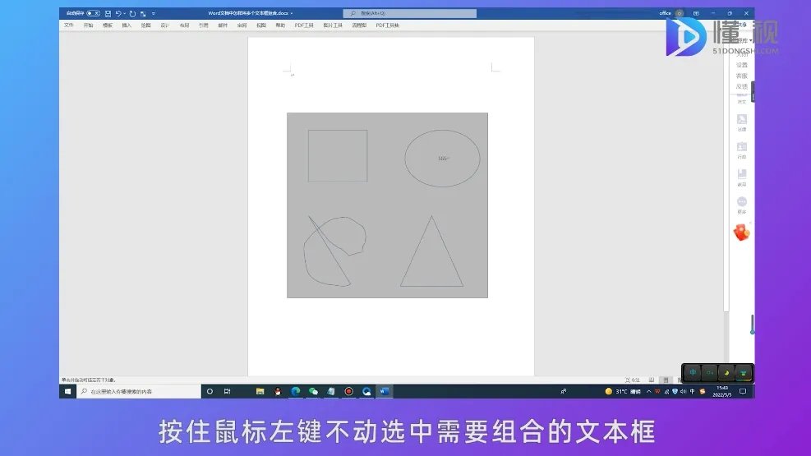
Task: Click the 中 language button on IME bar
Action: (693, 372)
